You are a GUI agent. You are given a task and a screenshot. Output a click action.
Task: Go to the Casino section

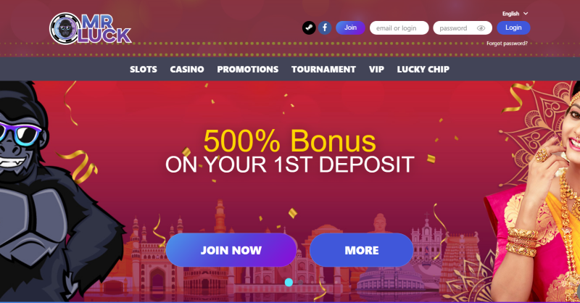[187, 69]
